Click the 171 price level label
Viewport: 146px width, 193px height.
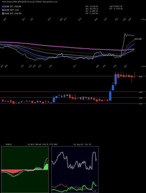click(x=140, y=104)
